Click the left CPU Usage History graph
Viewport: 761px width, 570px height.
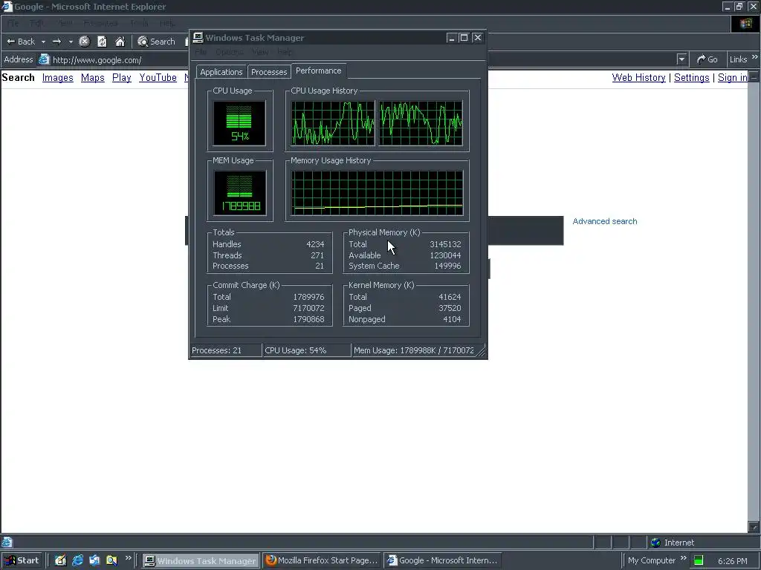click(333, 123)
